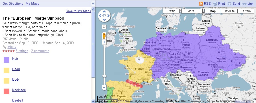The width and height of the screenshot is (256, 103).
Task: Select the Necklace map item
Action: (x=19, y=90)
